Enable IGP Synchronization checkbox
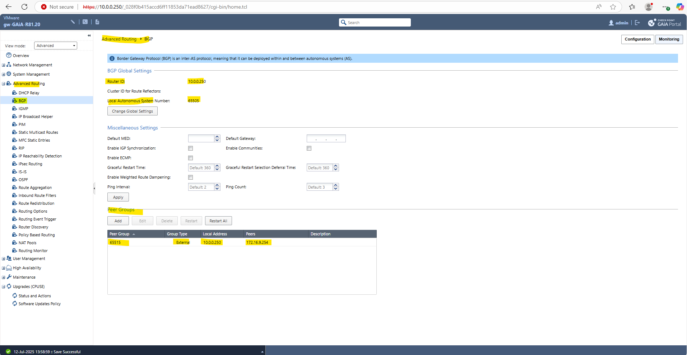The height and width of the screenshot is (355, 687). (x=191, y=148)
